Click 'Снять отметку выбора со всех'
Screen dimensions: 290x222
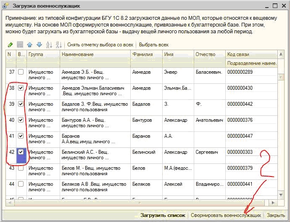click(x=100, y=45)
